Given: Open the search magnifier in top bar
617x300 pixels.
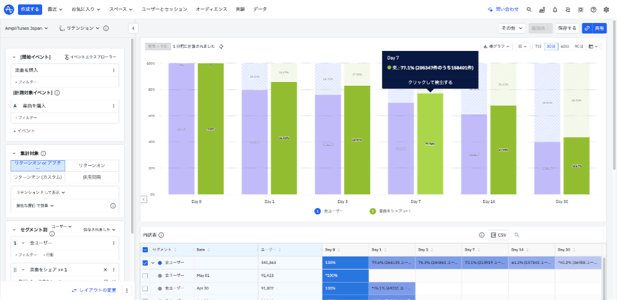Looking at the screenshot, I should click(x=529, y=9).
